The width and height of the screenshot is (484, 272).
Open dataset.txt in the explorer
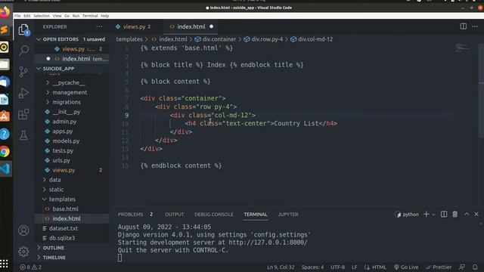[64, 228]
